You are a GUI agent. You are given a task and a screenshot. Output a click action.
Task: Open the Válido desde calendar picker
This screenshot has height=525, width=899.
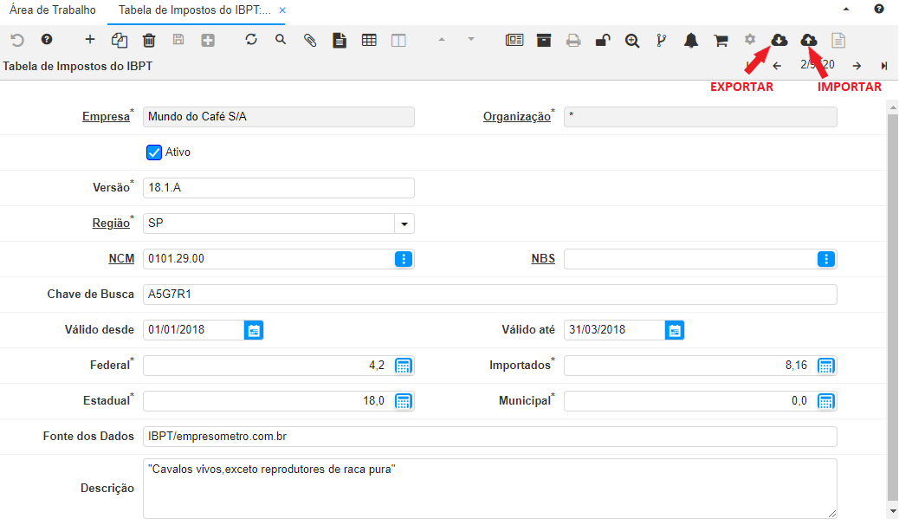(253, 330)
